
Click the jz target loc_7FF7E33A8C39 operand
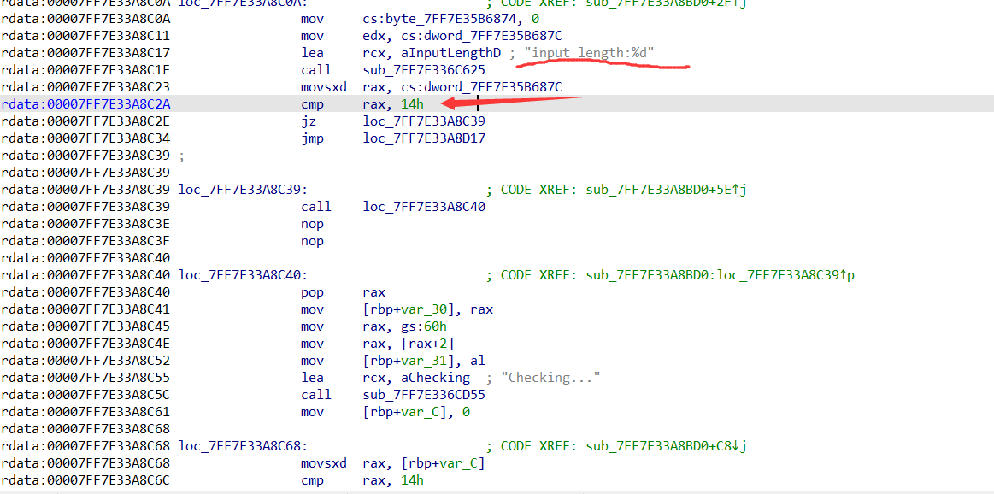pyautogui.click(x=424, y=121)
